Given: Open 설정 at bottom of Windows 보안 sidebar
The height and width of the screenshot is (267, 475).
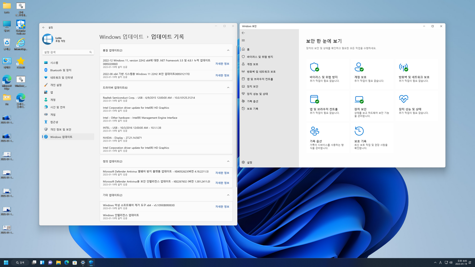Looking at the screenshot, I should pyautogui.click(x=269, y=162).
